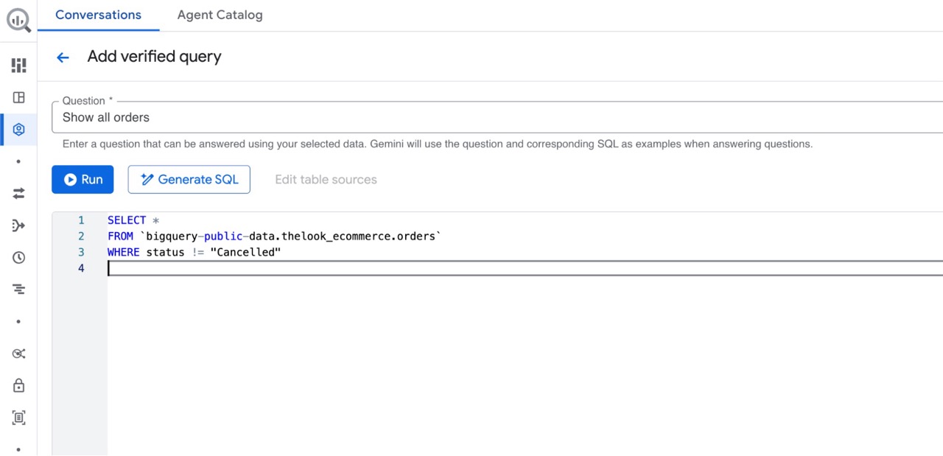Open the Studio layout sidebar icon
The width and height of the screenshot is (943, 456).
click(18, 97)
